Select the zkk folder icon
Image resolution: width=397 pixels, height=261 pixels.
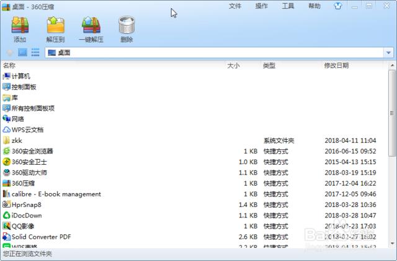[6, 140]
